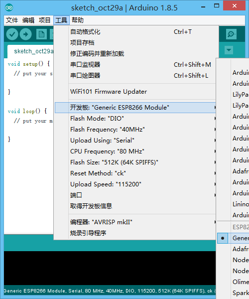Screen dimensions: 249x299
Task: Minimize the Arduino window
Action: click(203, 7)
